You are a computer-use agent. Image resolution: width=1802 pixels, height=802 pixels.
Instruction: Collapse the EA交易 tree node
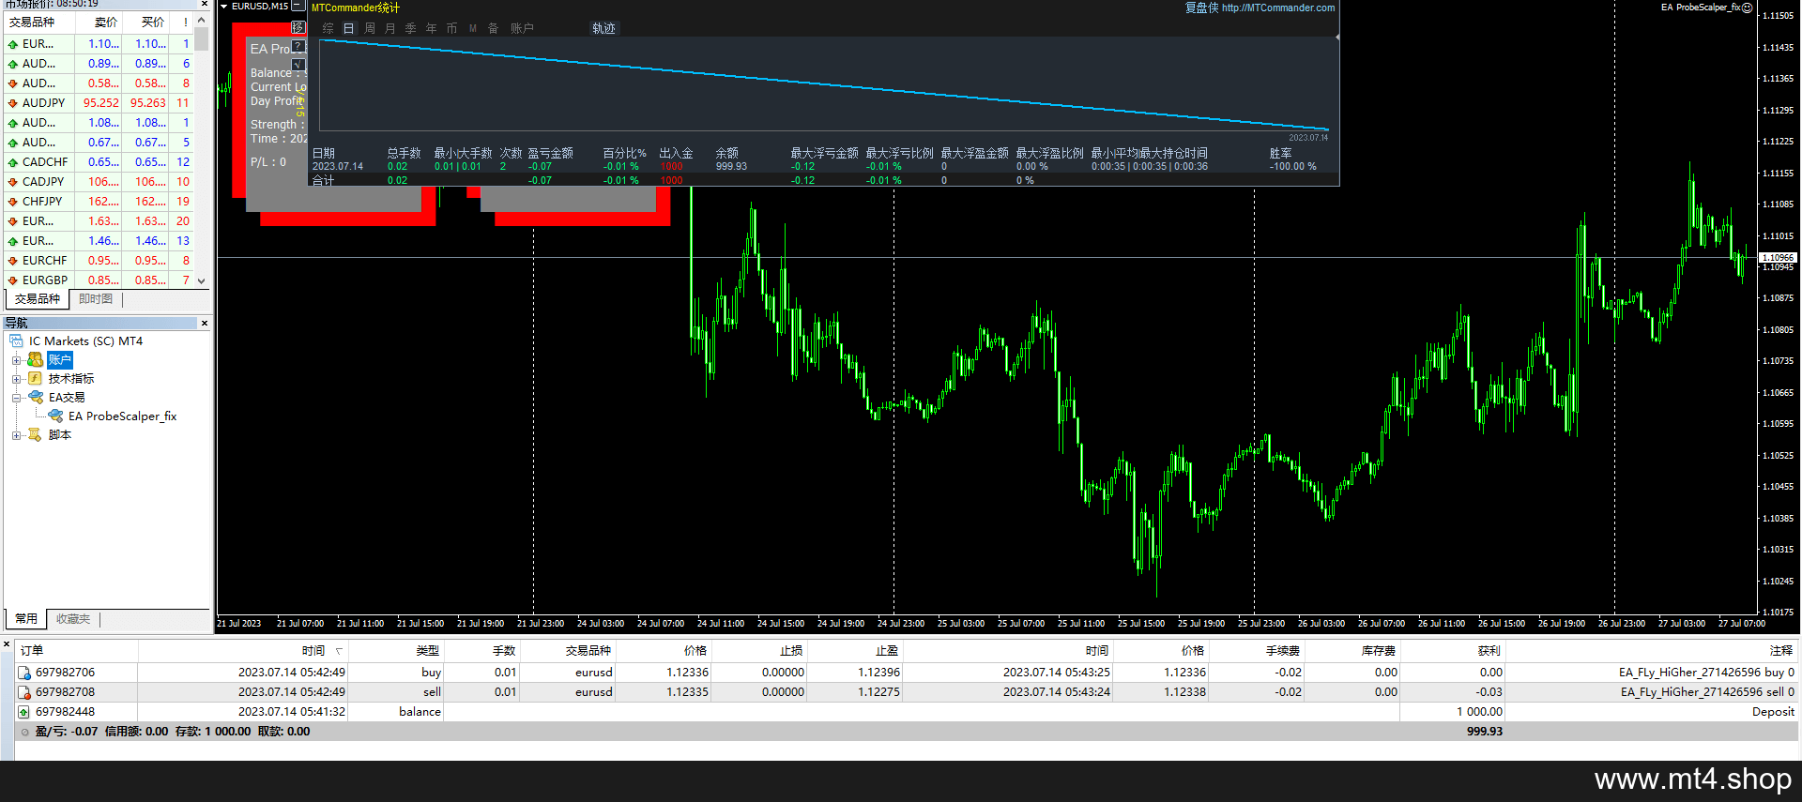click(x=16, y=398)
